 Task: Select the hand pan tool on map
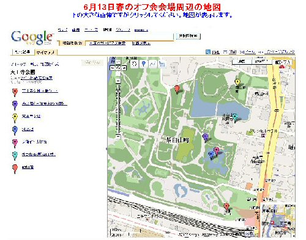[x=134, y=64]
